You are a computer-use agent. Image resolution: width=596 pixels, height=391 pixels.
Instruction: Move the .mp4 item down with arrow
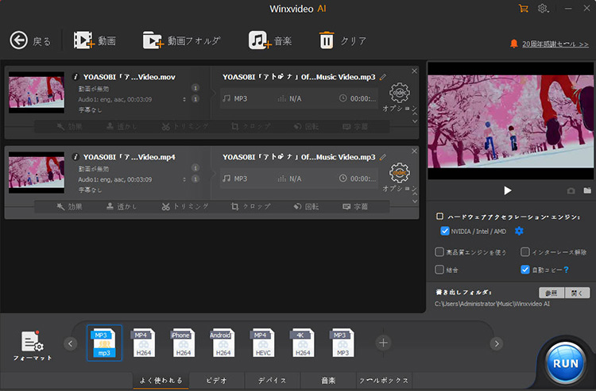coord(415,201)
